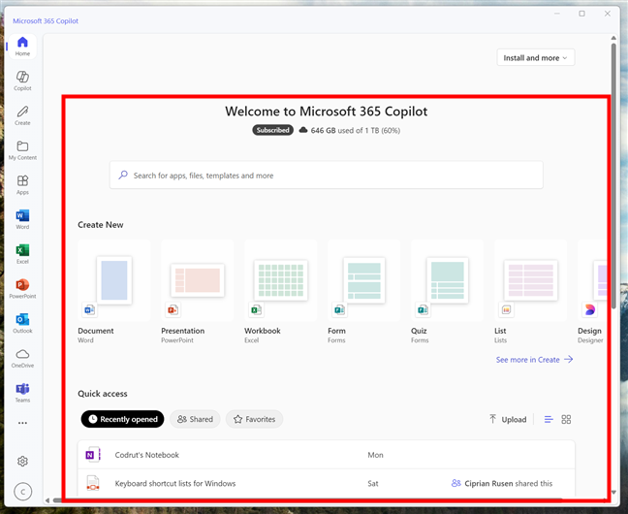Click the Microsoft 365 Copilot window title

tap(46, 20)
